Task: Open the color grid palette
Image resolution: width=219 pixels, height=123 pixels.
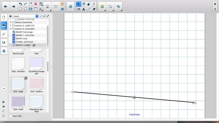Action: [102, 6]
